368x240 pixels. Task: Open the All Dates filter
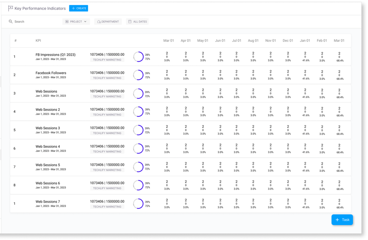[x=138, y=22]
